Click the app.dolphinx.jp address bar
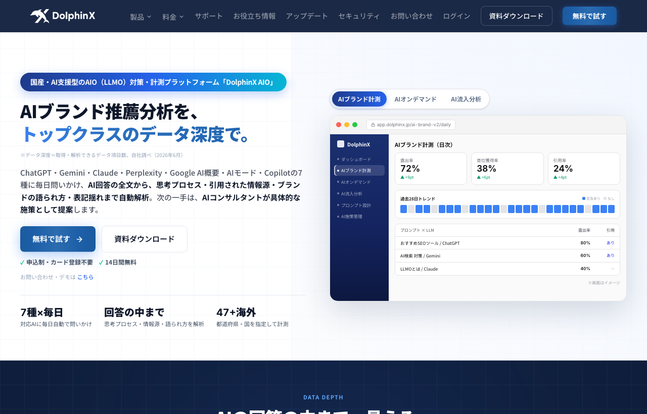Viewport: 647px width, 414px height. point(411,125)
